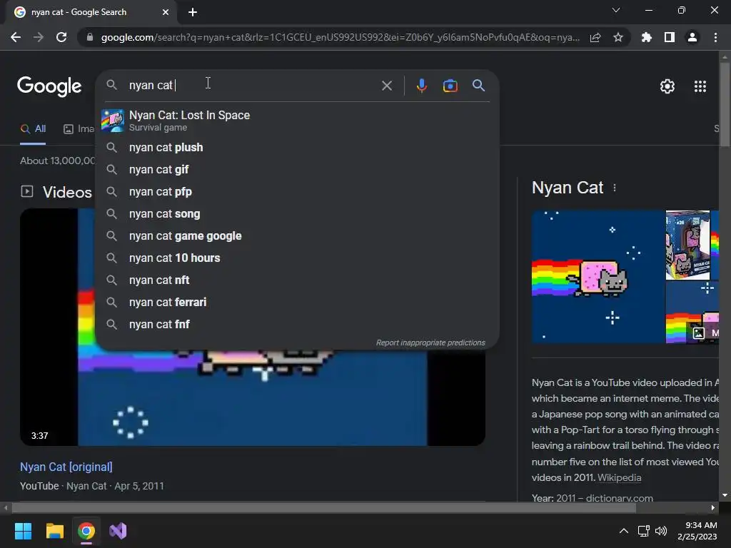
Task: Click the horizontal page scrollbar
Action: [324, 508]
